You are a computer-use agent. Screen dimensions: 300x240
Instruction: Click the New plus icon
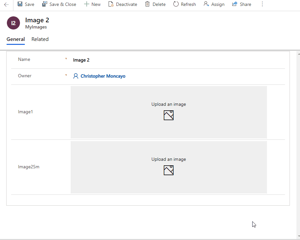coord(87,4)
